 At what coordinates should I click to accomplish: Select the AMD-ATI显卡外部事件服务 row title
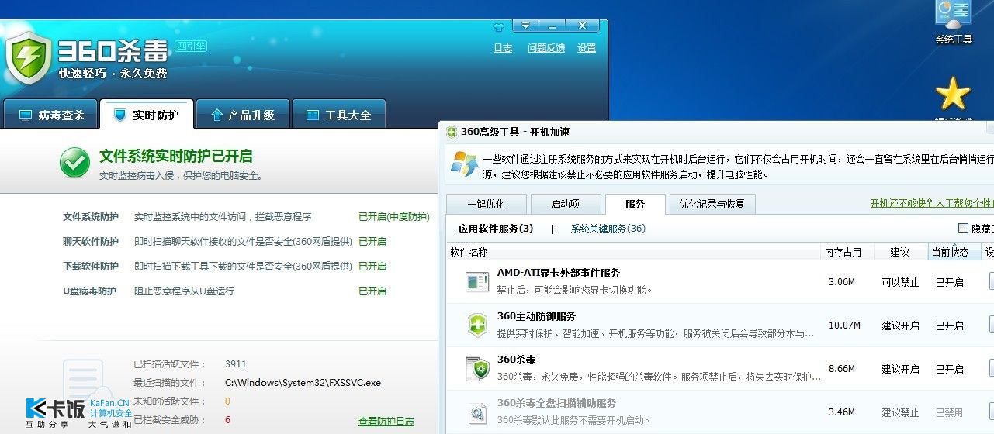[x=559, y=274]
